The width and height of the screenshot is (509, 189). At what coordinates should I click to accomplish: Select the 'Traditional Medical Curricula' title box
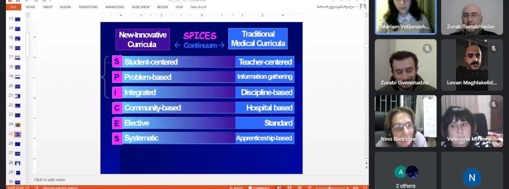pyautogui.click(x=258, y=39)
